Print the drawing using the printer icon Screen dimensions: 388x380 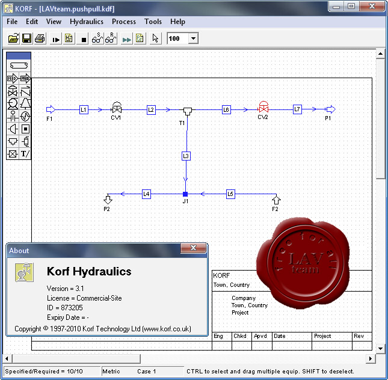click(40, 38)
